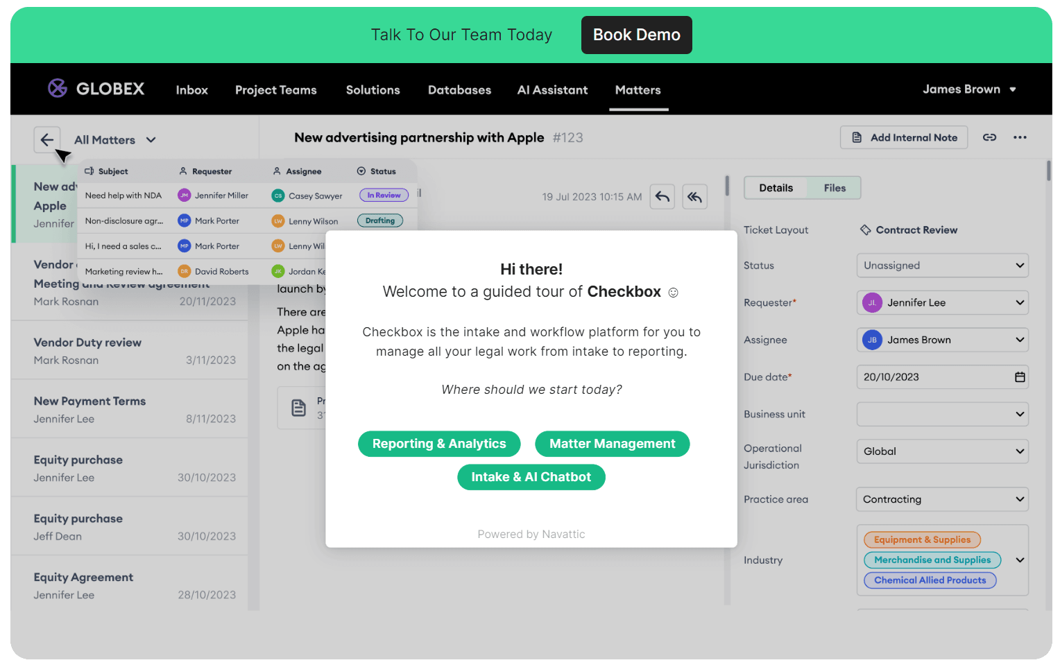Click Marketing review subject row
Screen dimensions: 1060x667
click(x=124, y=271)
